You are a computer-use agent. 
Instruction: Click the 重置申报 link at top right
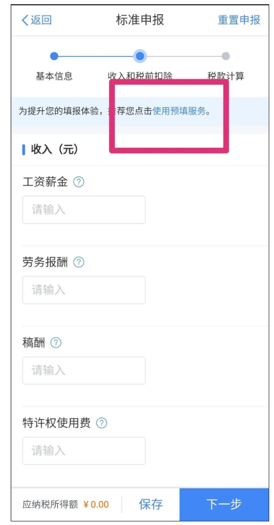click(x=239, y=20)
